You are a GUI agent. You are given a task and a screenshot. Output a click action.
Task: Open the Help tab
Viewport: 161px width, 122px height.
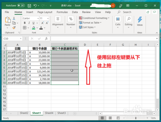pos(108,12)
